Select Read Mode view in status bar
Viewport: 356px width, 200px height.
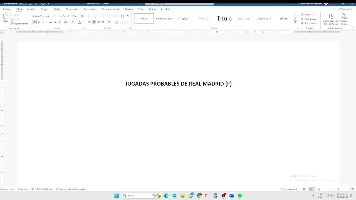click(304, 189)
